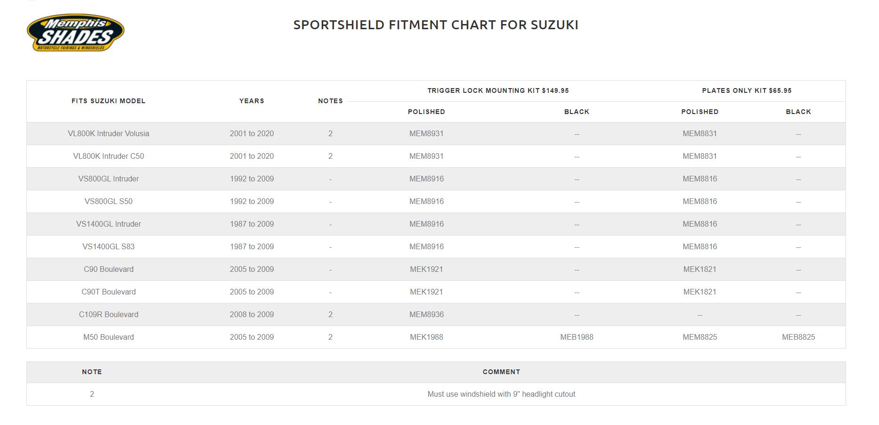This screenshot has height=425, width=879.
Task: Click part number MEM8936
Action: pos(426,315)
